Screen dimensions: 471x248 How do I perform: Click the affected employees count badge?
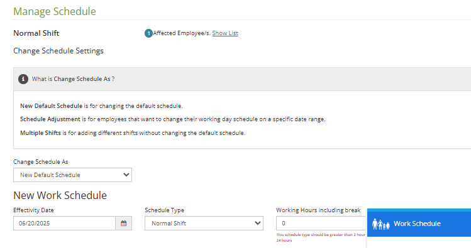[148, 33]
